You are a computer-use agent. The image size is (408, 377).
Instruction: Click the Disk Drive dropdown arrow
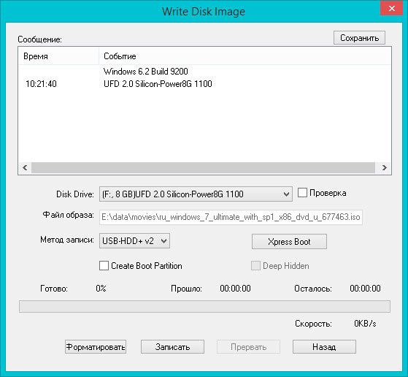(x=286, y=194)
